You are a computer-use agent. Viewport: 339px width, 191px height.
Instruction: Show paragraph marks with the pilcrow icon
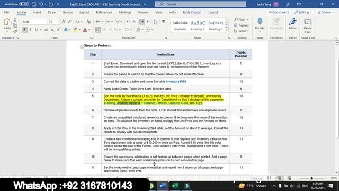point(164,22)
